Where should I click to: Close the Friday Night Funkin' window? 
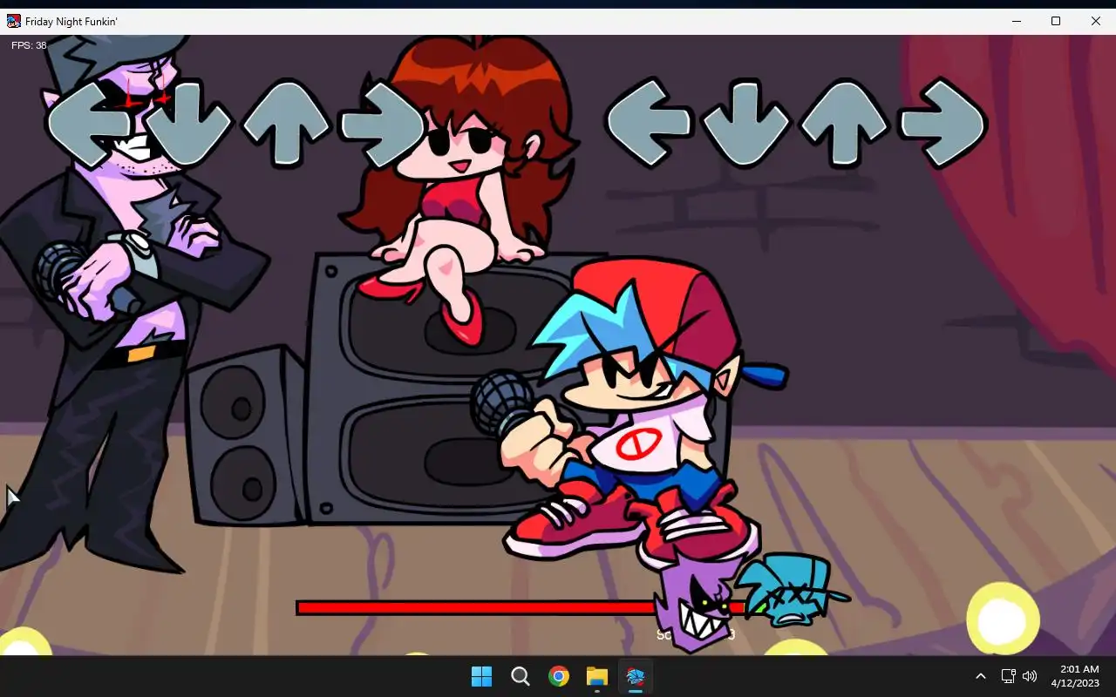[x=1096, y=22]
